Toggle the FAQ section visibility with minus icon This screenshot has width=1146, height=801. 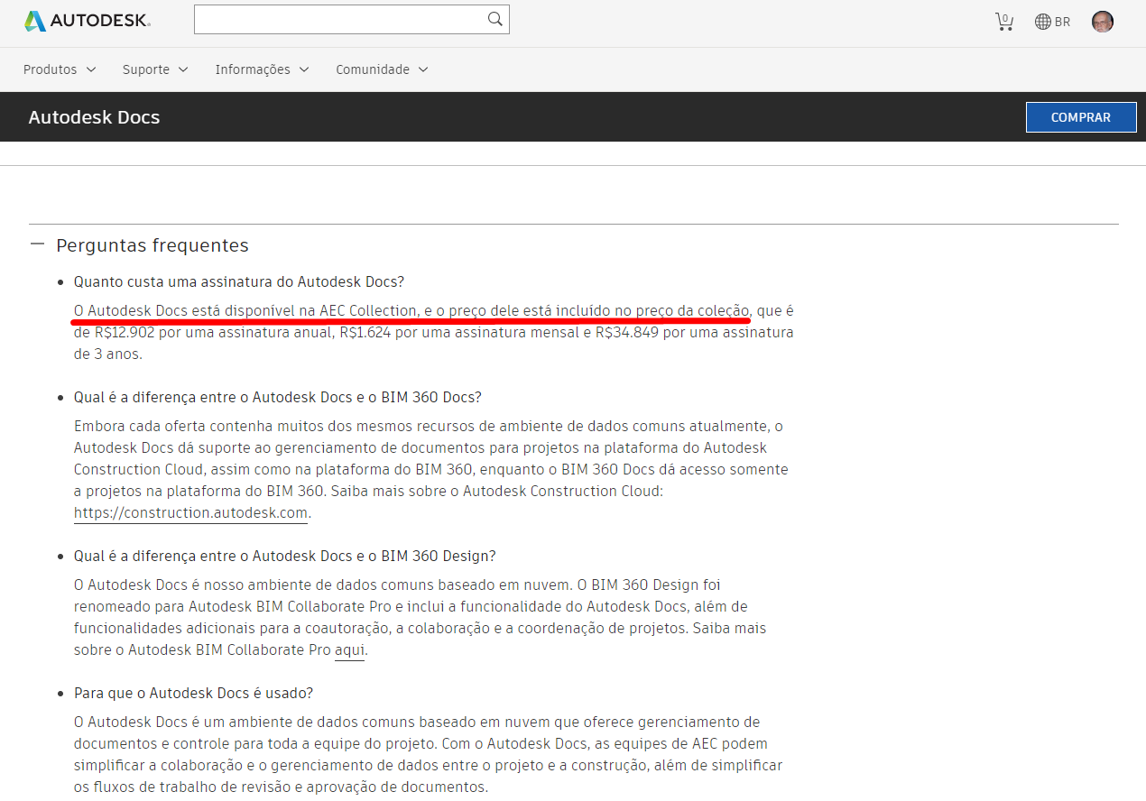coord(37,244)
